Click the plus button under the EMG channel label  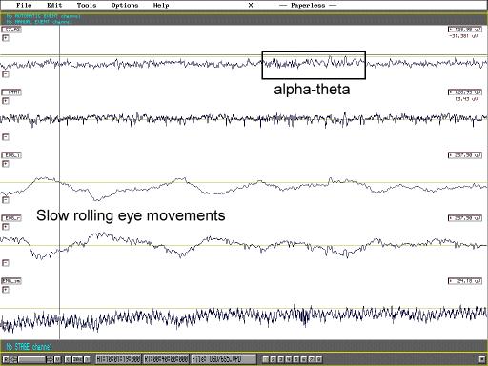[x=6, y=290]
